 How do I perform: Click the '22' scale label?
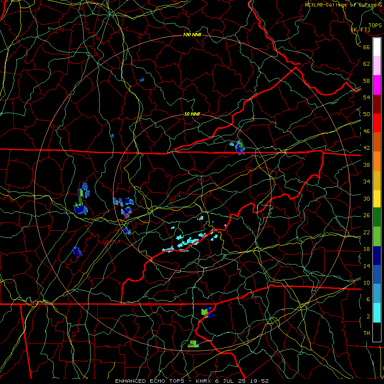[x=367, y=232]
